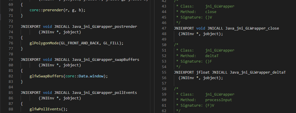Select the Java_jni_GLWrapper_postrender function name
296x113 pixels.
pyautogui.click(x=105, y=26)
